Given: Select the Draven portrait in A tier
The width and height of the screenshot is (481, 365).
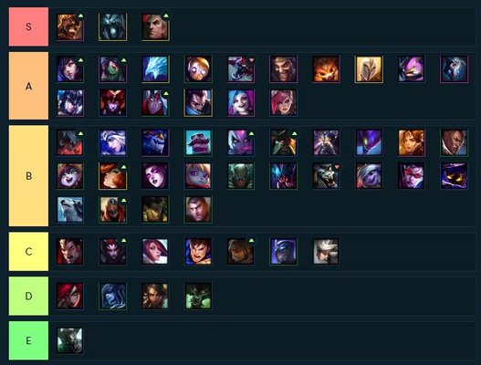Looking at the screenshot, I should pos(283,69).
